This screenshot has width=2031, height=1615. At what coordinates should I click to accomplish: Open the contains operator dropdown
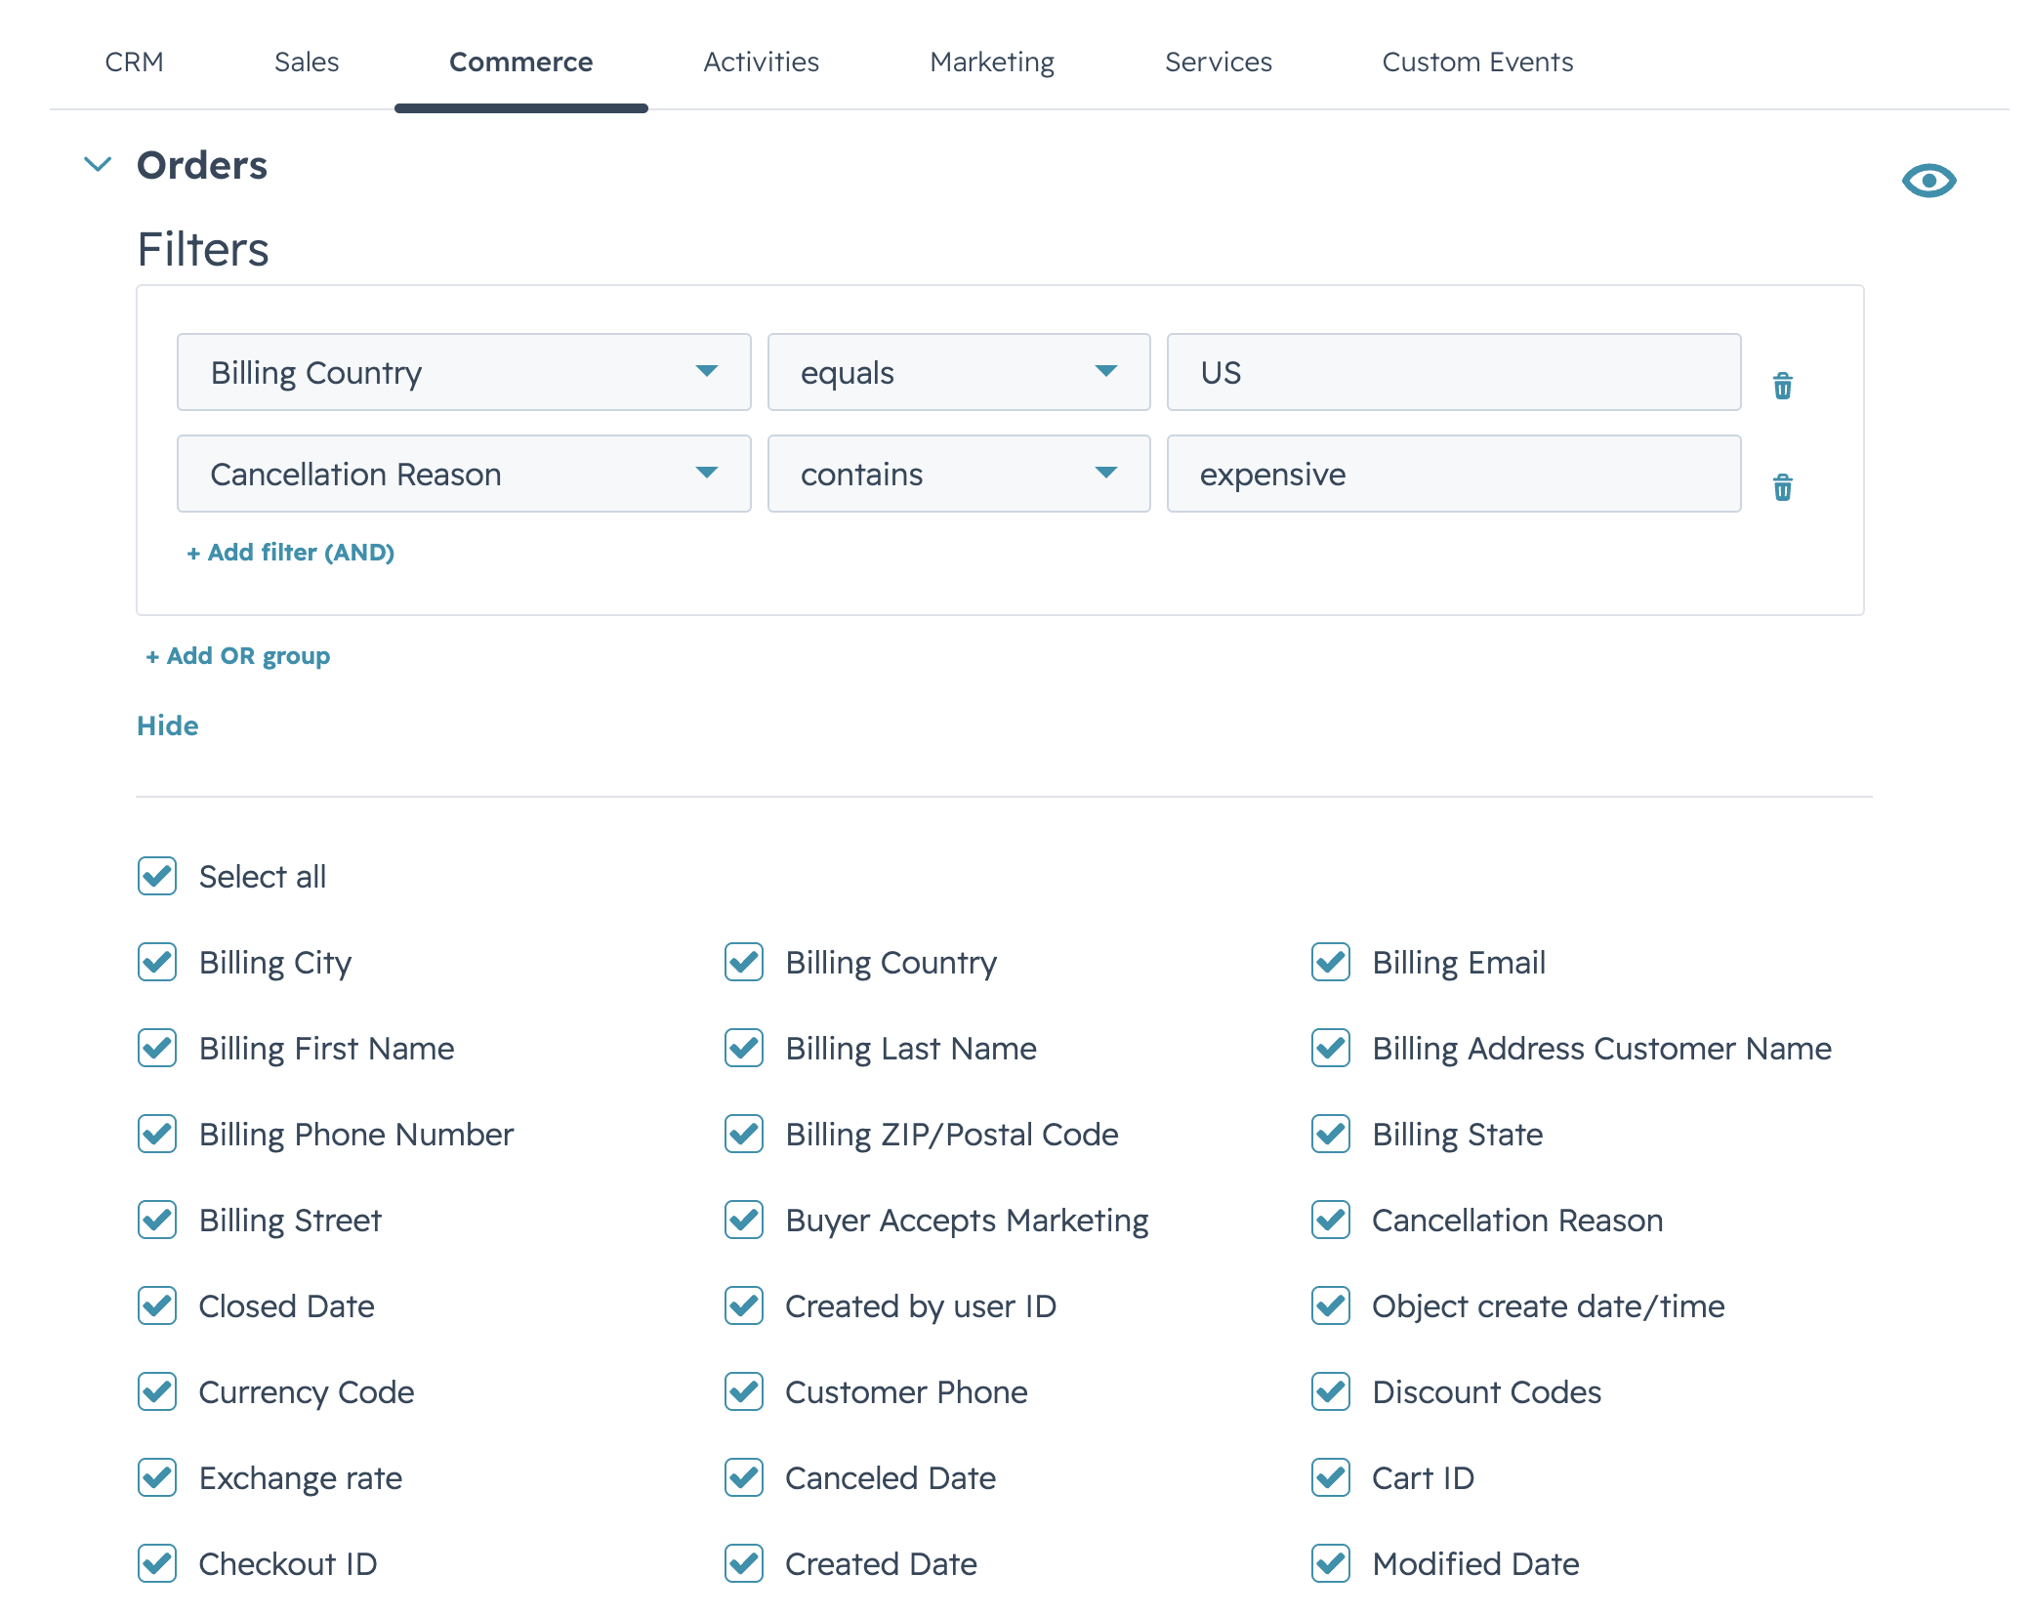959,474
